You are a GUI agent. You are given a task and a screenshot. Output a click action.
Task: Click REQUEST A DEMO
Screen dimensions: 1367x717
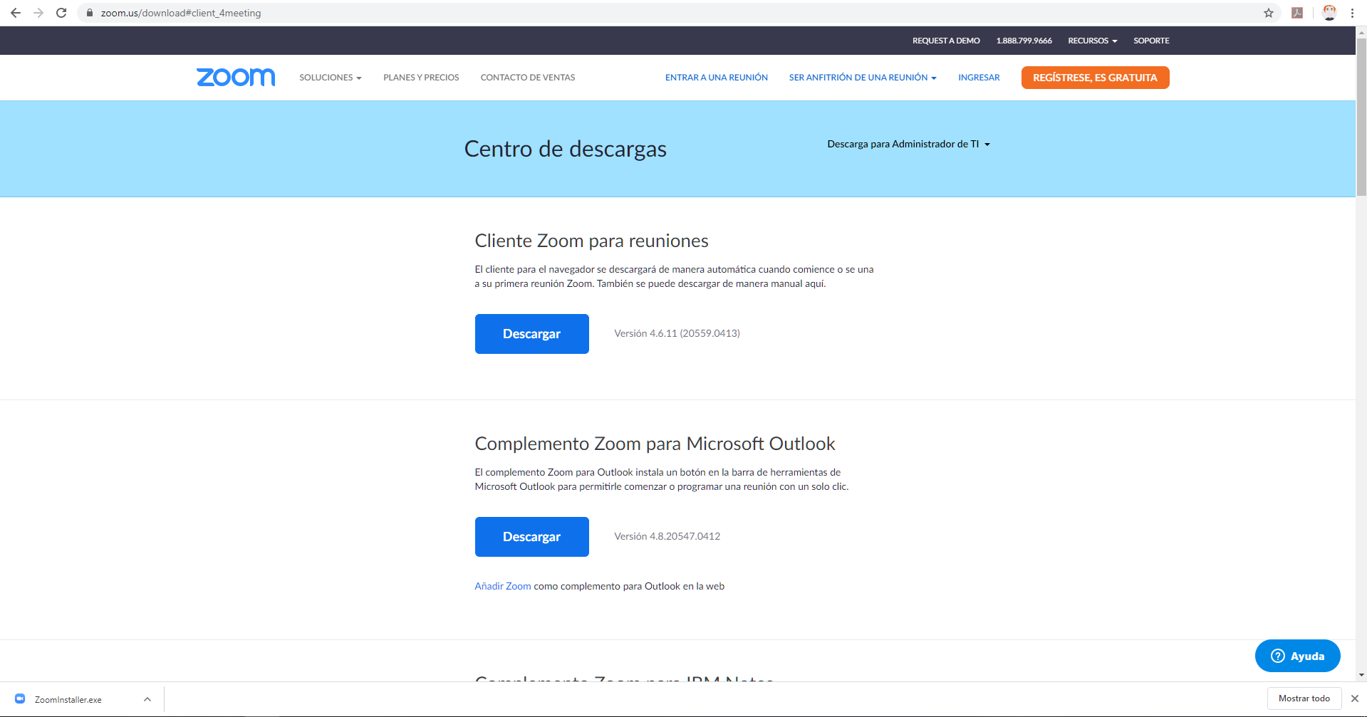tap(946, 41)
